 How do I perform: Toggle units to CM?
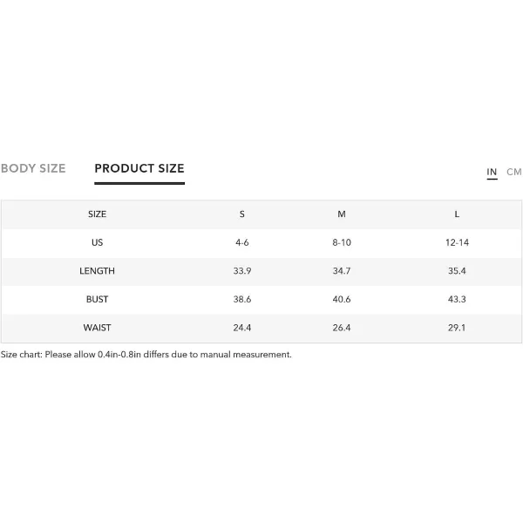[x=514, y=172]
